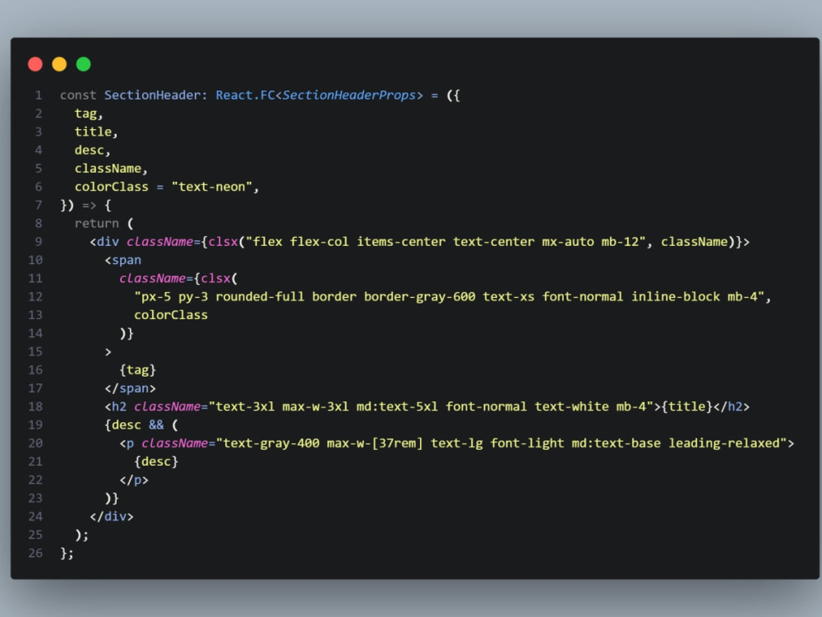Click the "text-neon" default string

click(212, 187)
